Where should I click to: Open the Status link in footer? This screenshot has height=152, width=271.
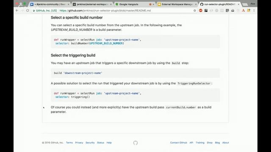pyautogui.click(x=100, y=143)
